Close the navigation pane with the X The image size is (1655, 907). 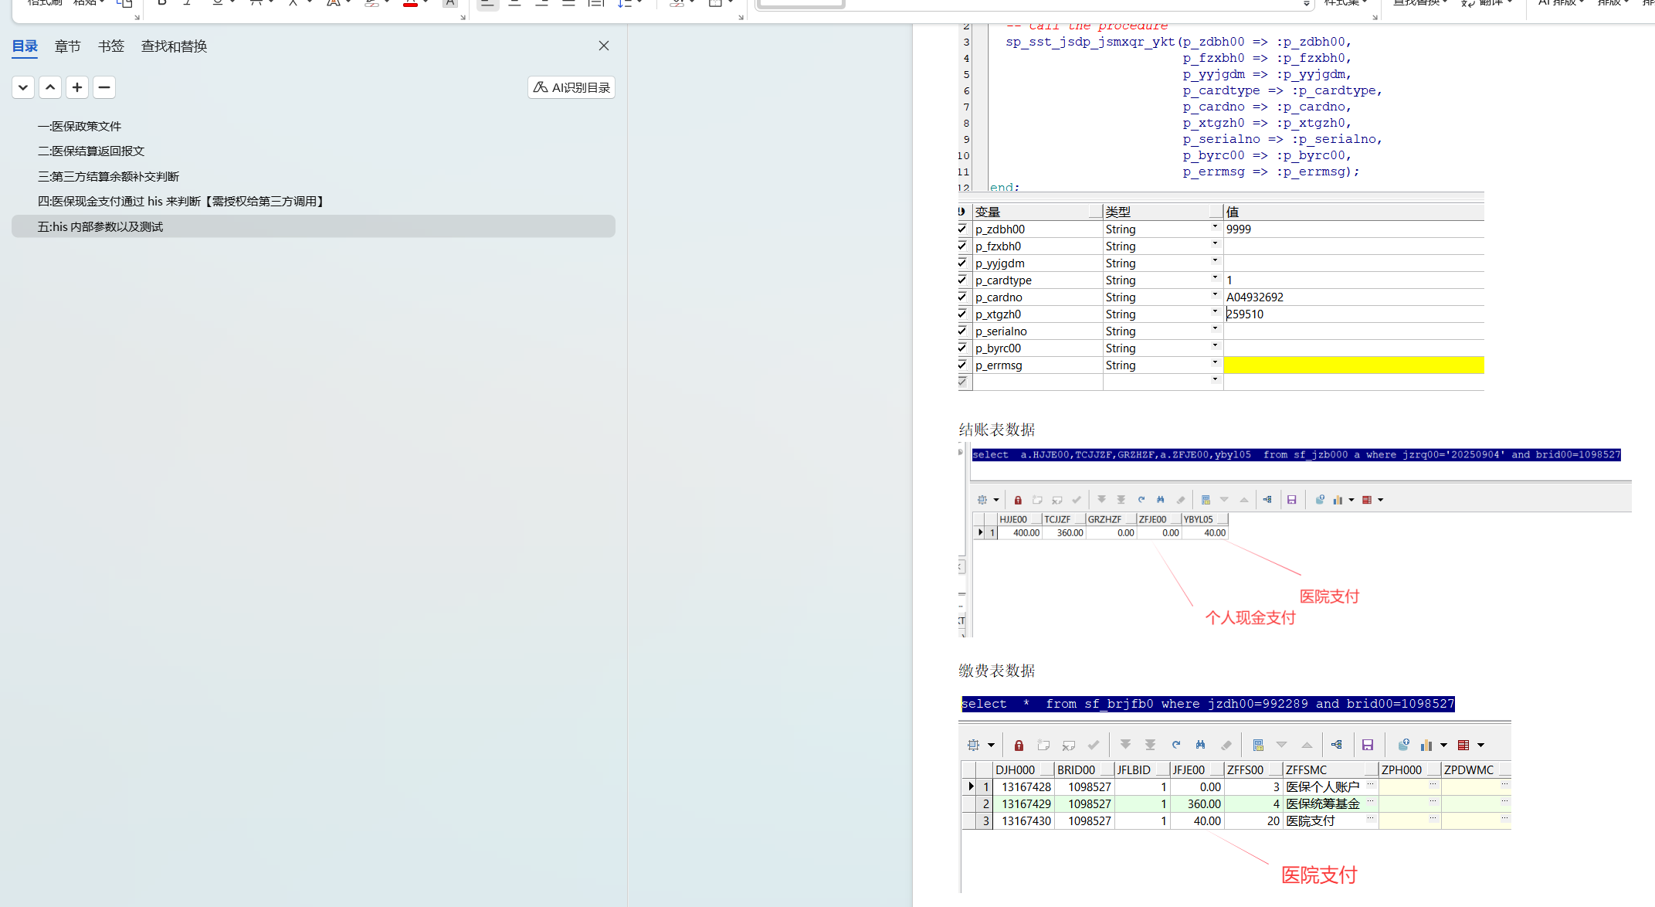pos(604,46)
